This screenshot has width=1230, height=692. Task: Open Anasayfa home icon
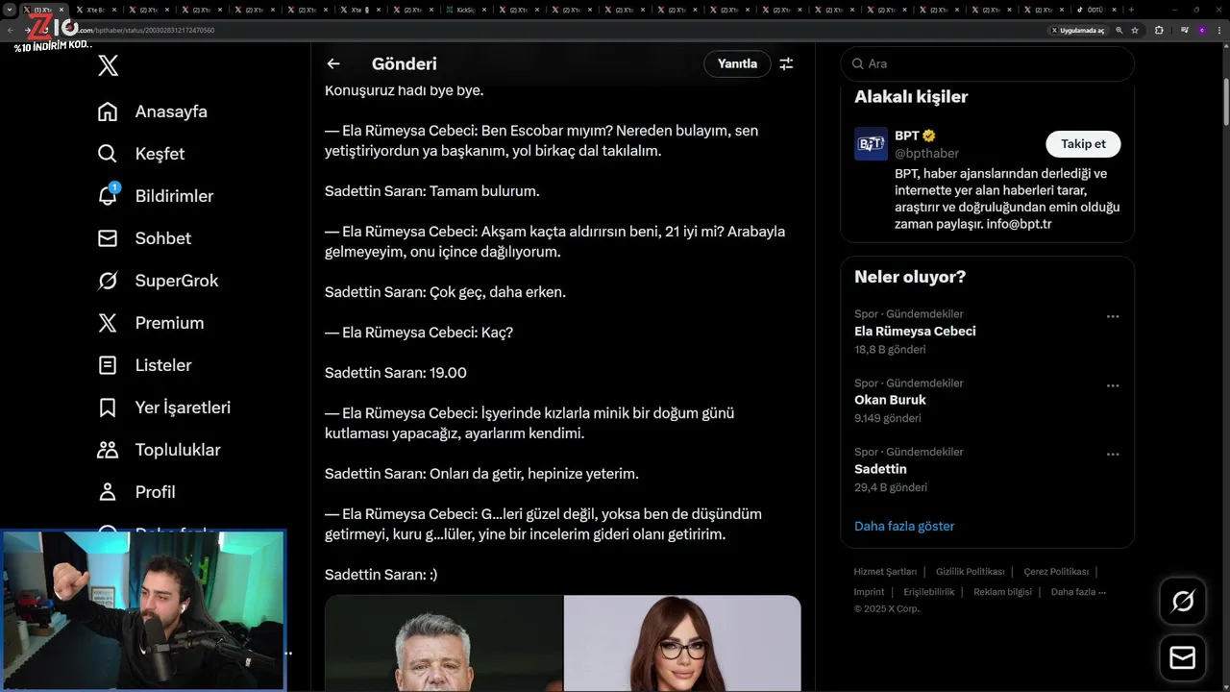point(108,111)
